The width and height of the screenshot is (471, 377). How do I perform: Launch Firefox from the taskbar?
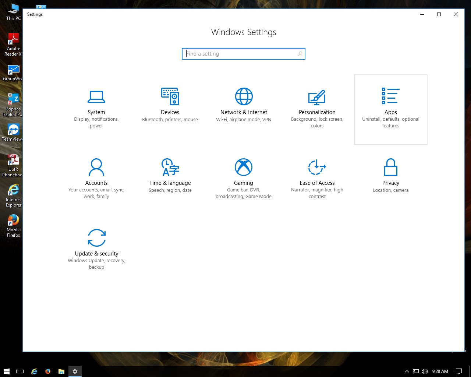pos(48,371)
